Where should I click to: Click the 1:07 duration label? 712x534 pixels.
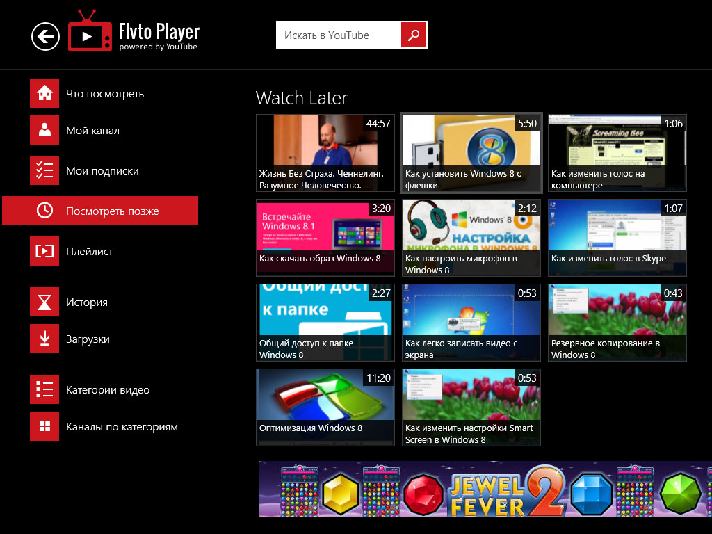click(673, 209)
